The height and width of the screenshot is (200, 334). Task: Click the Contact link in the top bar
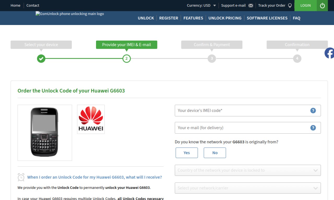pyautogui.click(x=33, y=5)
